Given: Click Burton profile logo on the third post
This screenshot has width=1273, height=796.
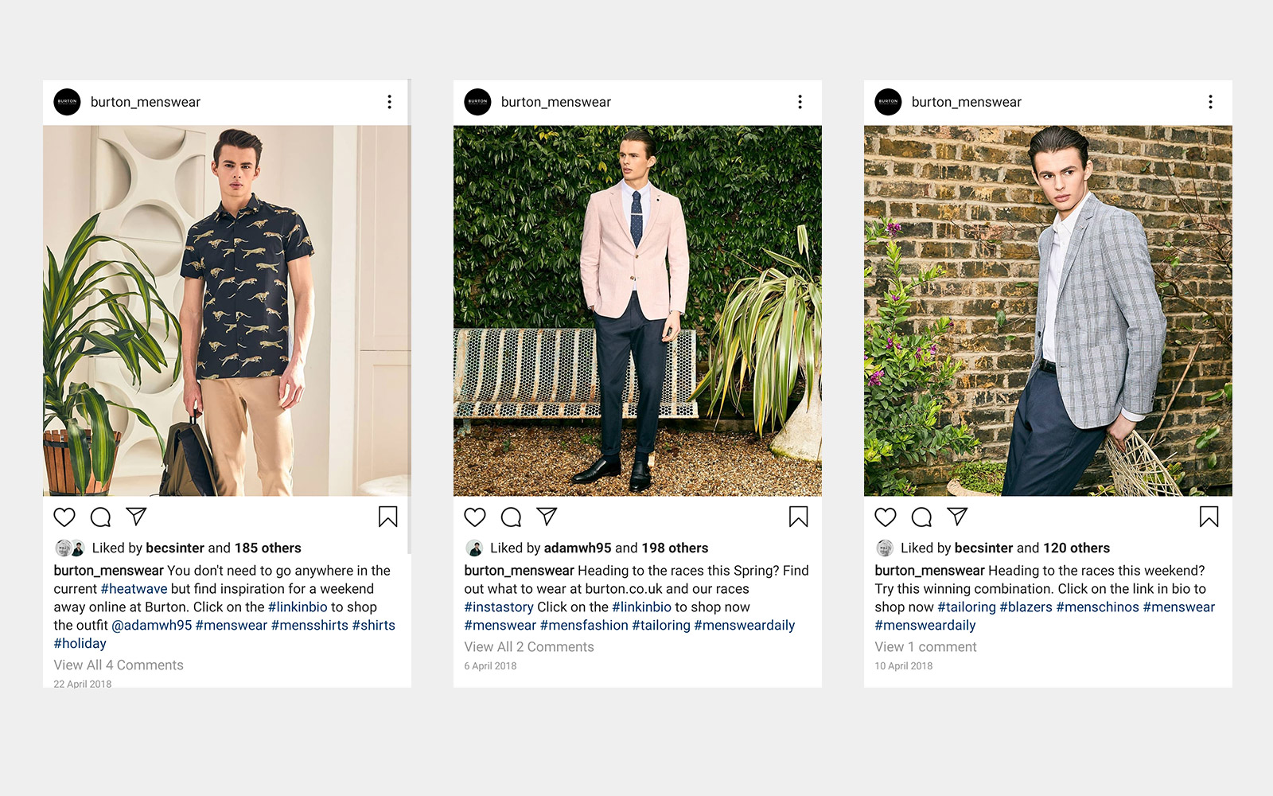Looking at the screenshot, I should (x=888, y=102).
